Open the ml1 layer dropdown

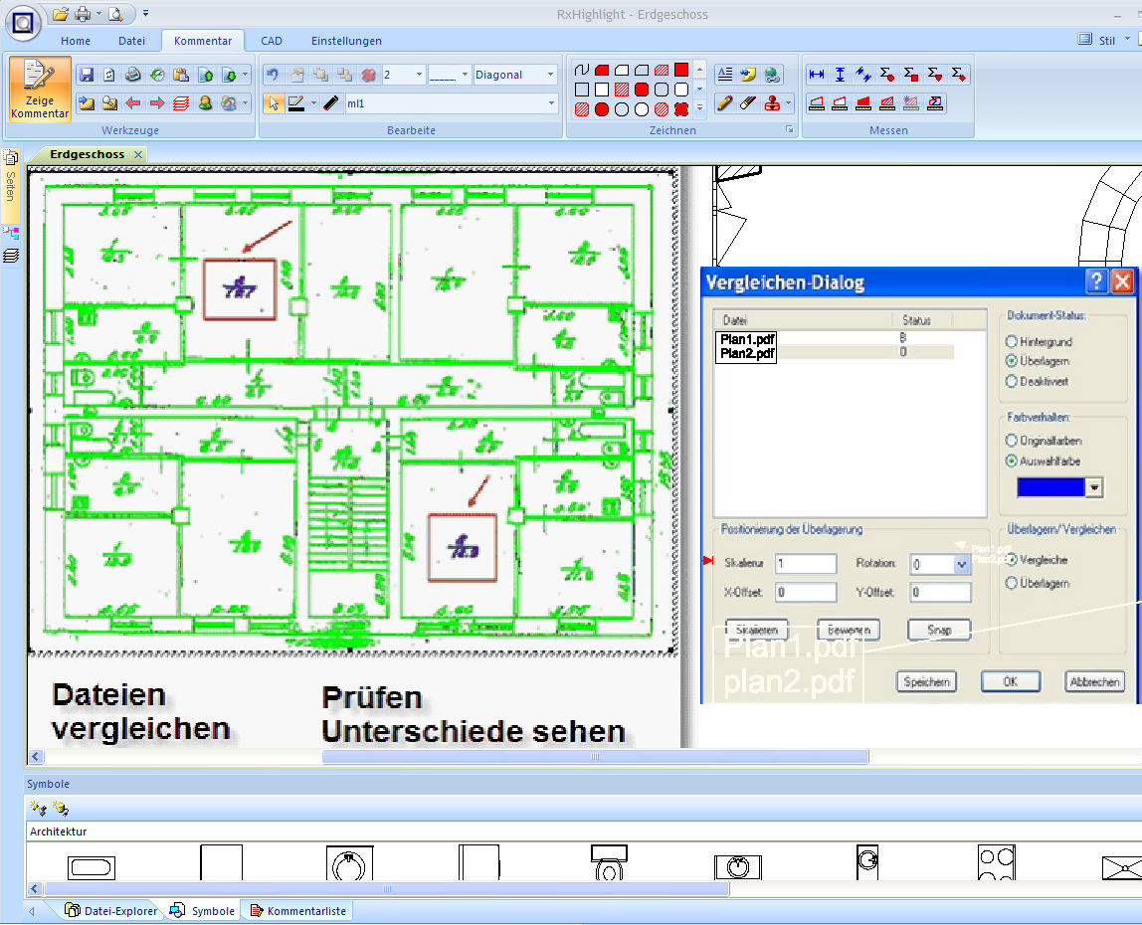coord(552,103)
